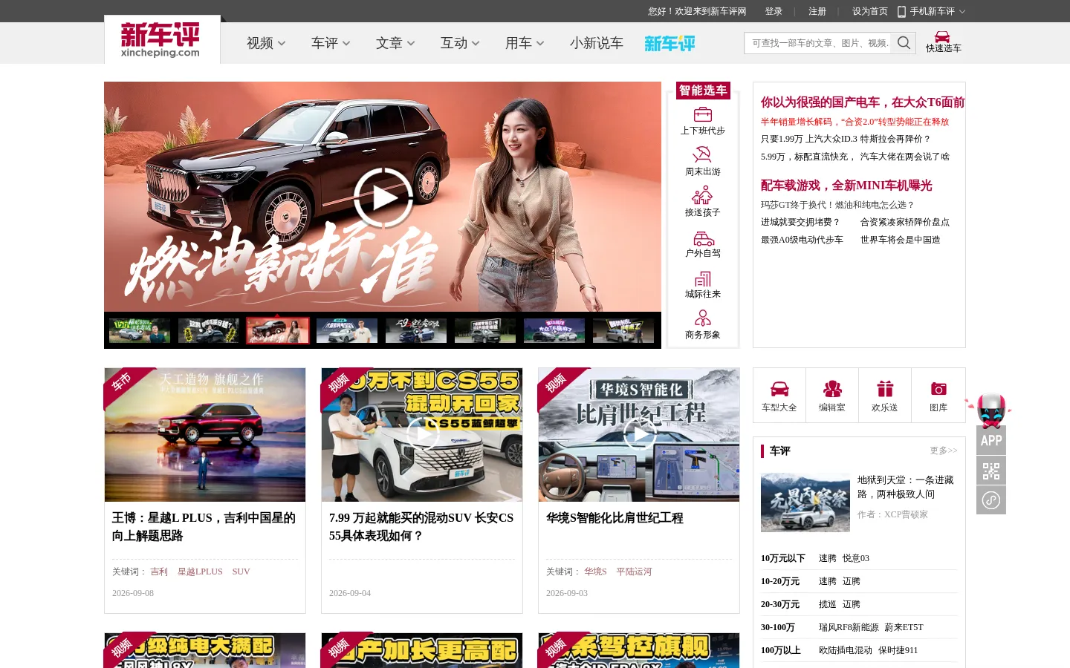Click 更多>> in the 车评 section

tap(944, 451)
